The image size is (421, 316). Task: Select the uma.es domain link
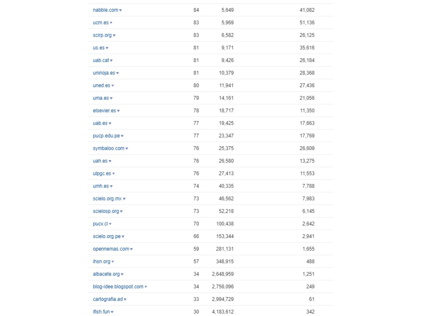(101, 98)
